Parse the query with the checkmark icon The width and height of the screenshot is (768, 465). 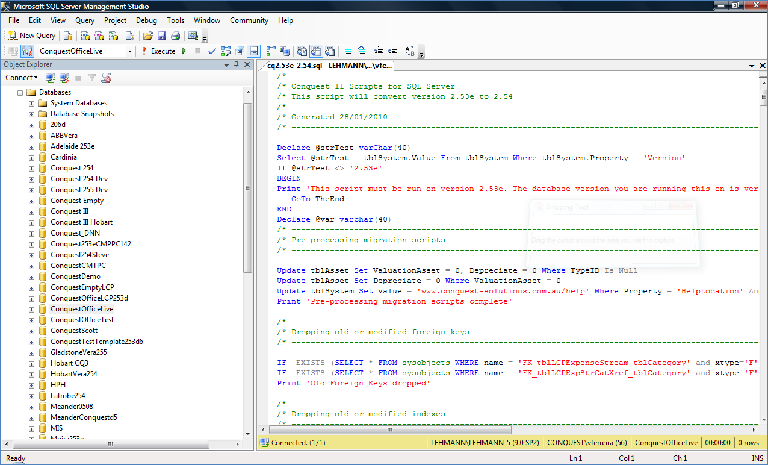point(212,51)
